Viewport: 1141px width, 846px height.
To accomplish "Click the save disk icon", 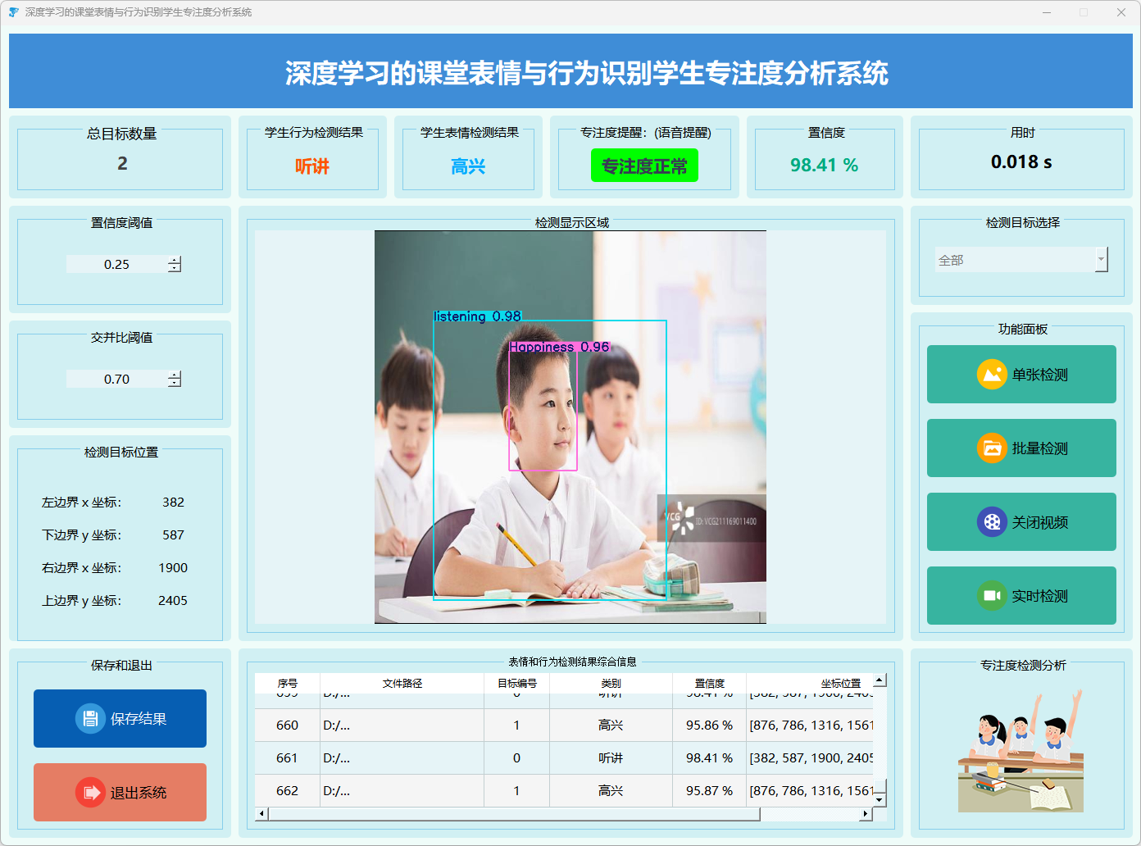I will [90, 719].
